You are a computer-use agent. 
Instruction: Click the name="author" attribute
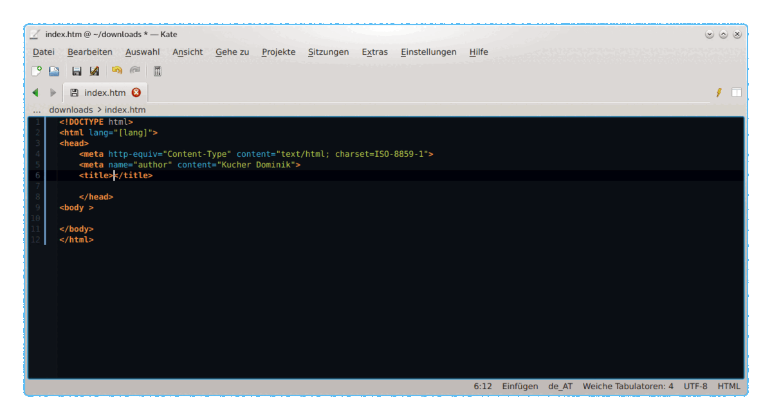point(140,165)
